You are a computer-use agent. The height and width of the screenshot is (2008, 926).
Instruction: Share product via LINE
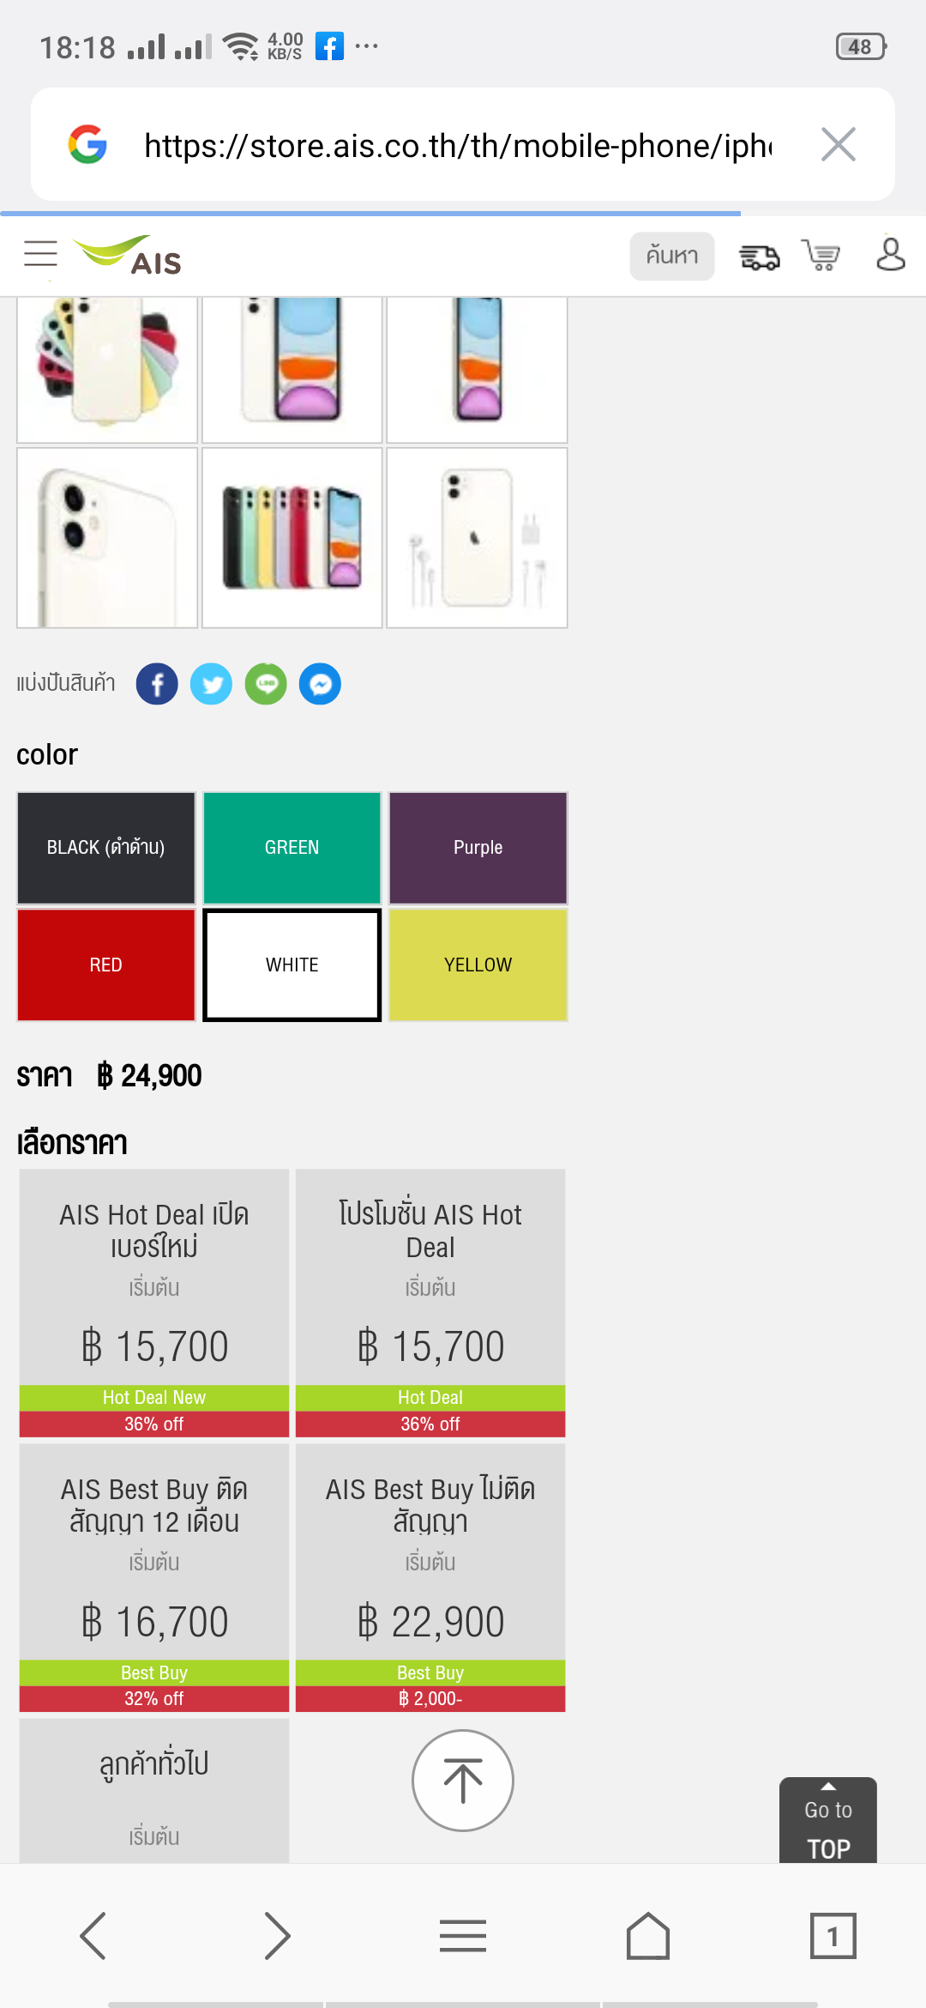(x=266, y=685)
